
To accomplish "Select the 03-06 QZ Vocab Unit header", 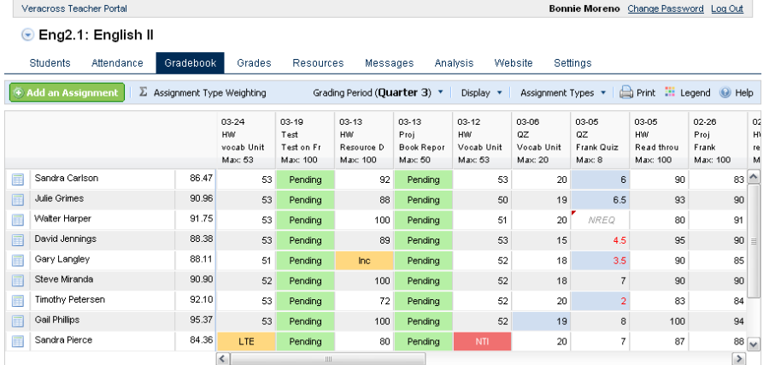I will click(541, 140).
